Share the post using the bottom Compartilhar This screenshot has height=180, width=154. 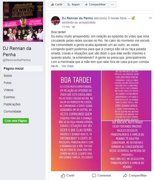point(135,176)
